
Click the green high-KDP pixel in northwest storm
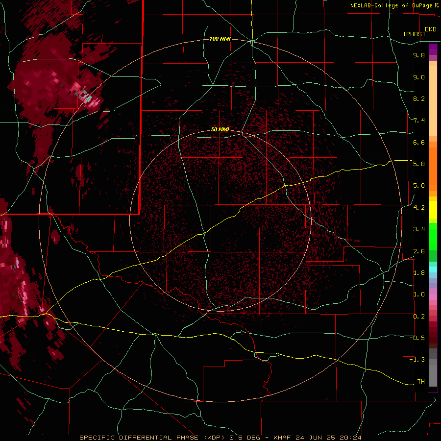[89, 98]
